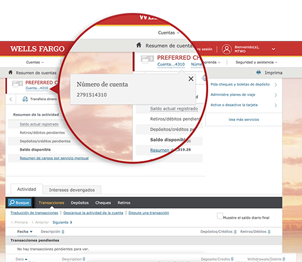
Task: Sort by Depósitos/Créditos column
Action: 218,232
